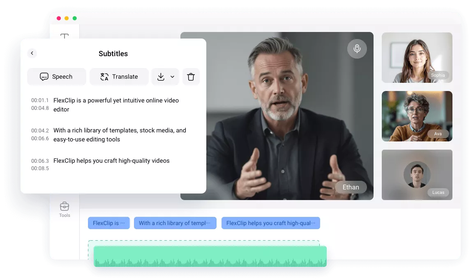
Task: Click the Ethan name label
Action: 351,187
